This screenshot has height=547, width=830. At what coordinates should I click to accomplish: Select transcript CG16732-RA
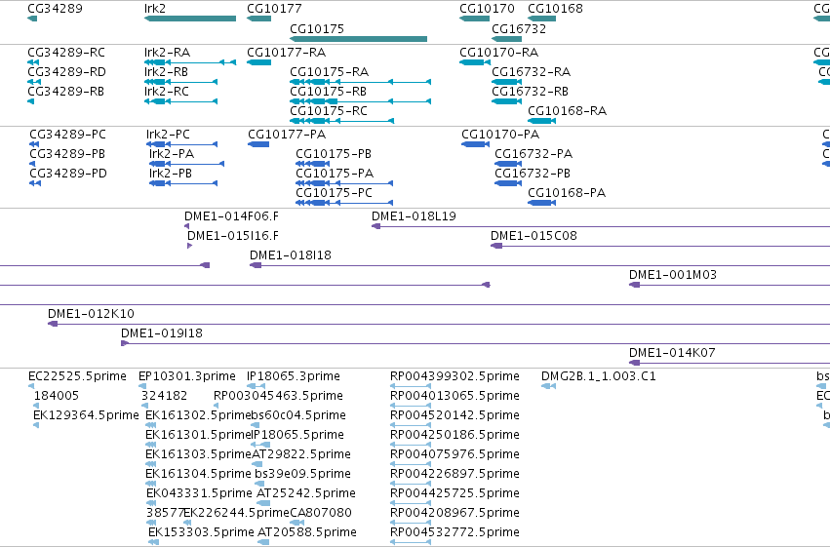click(531, 72)
